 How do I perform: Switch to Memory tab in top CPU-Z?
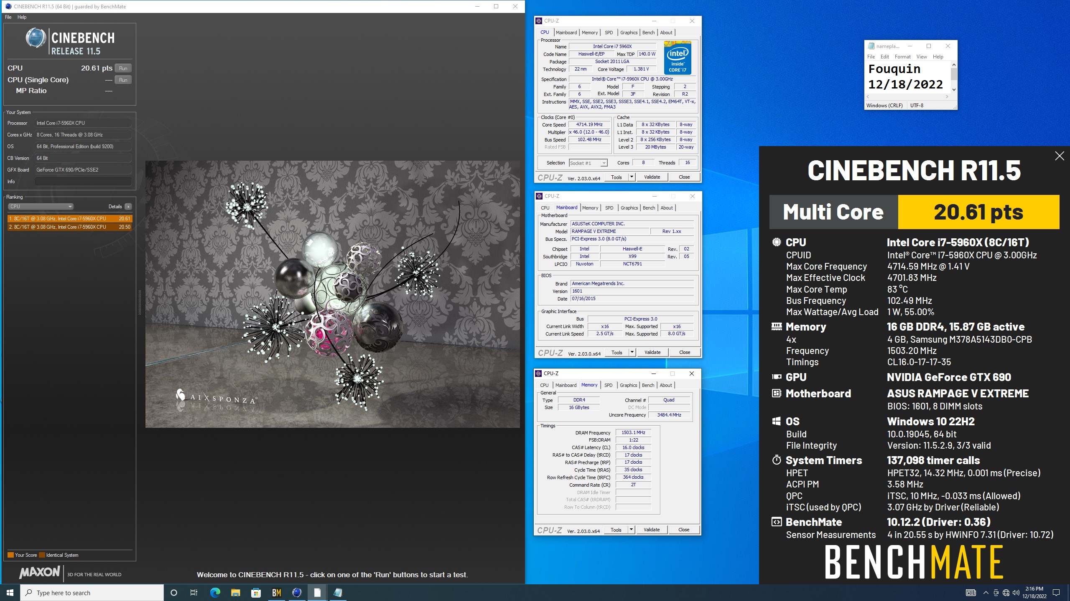pyautogui.click(x=589, y=33)
